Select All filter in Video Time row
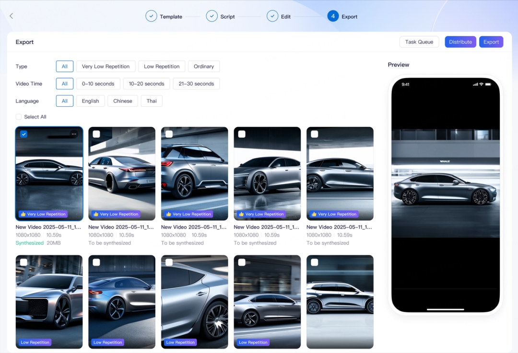518x353 pixels. (x=65, y=84)
